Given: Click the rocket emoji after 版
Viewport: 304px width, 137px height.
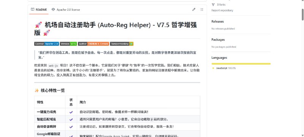Looking at the screenshot, I should (x=46, y=33).
